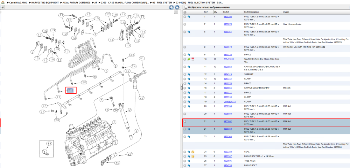Click blue arrow icon for J924726
The width and height of the screenshot is (350, 168).
(189, 165)
